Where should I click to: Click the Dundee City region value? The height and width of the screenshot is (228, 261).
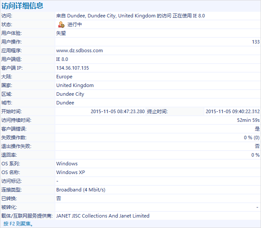[70, 94]
